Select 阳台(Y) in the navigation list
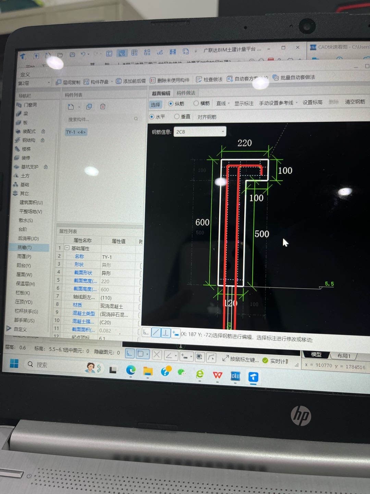 [x=24, y=265]
